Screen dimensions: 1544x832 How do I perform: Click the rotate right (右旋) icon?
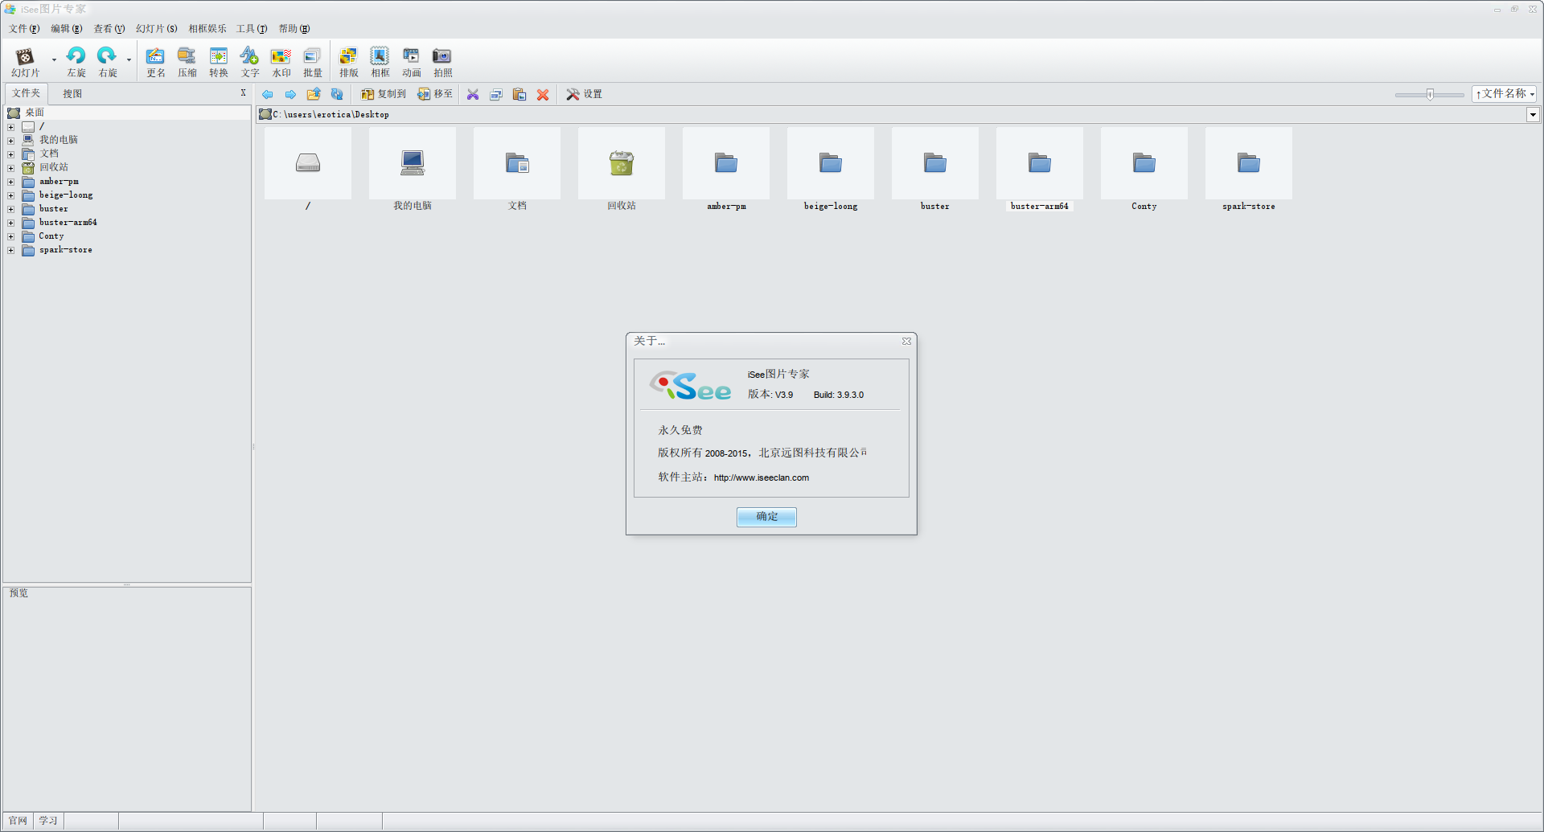click(107, 56)
